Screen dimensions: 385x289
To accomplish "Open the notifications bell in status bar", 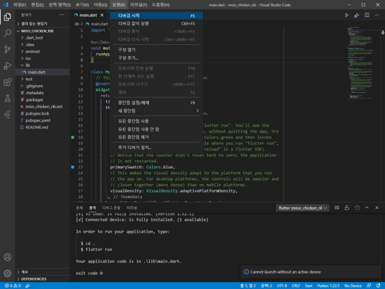I will point(379,286).
